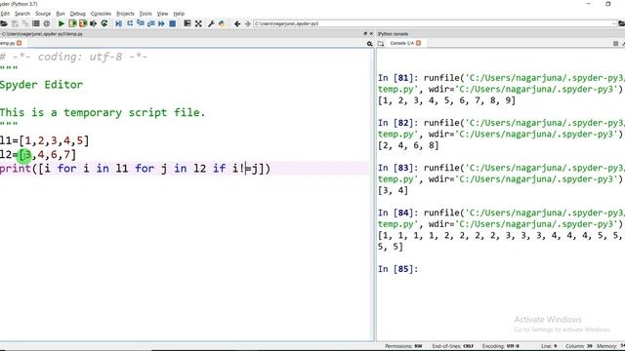The height and width of the screenshot is (351, 625).
Task: Re-run last script icon
Action: 104,23
